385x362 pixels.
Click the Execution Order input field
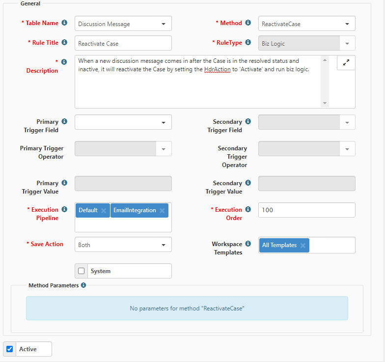coord(306,210)
